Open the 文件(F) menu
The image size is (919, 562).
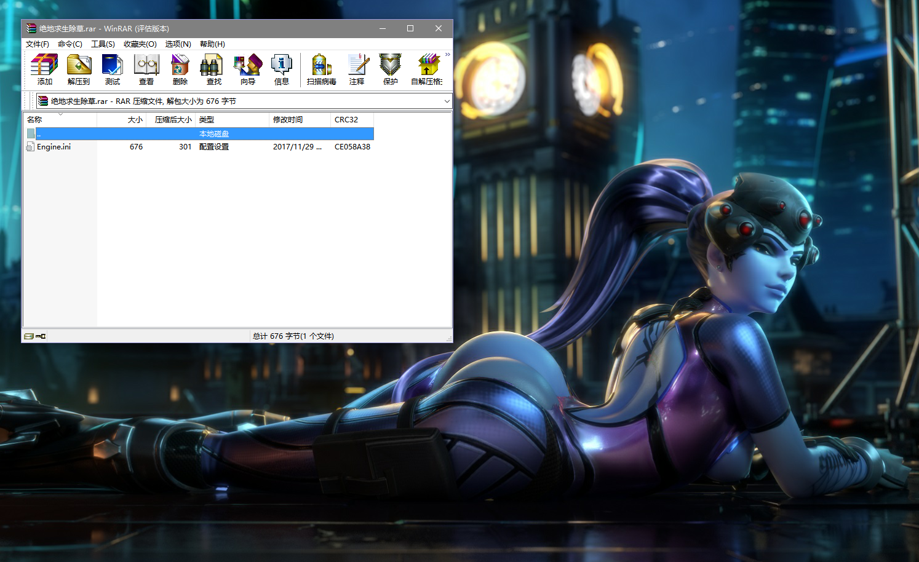[38, 44]
